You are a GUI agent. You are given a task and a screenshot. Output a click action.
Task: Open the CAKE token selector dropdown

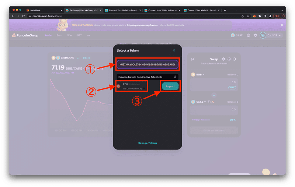coord(198,102)
